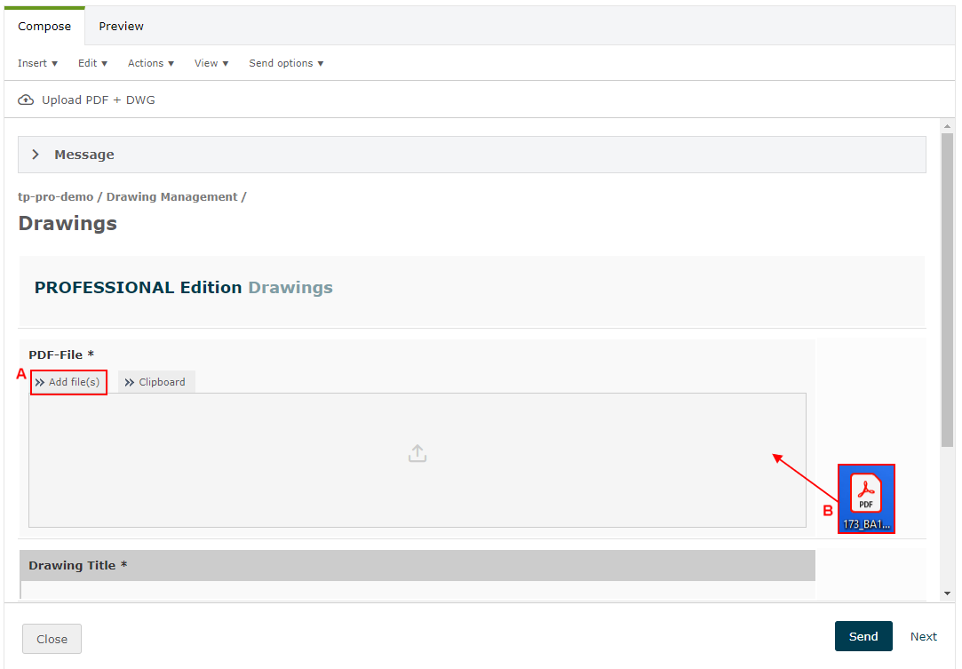Open the View dropdown menu
Image resolution: width=962 pixels, height=669 pixels.
[x=211, y=63]
